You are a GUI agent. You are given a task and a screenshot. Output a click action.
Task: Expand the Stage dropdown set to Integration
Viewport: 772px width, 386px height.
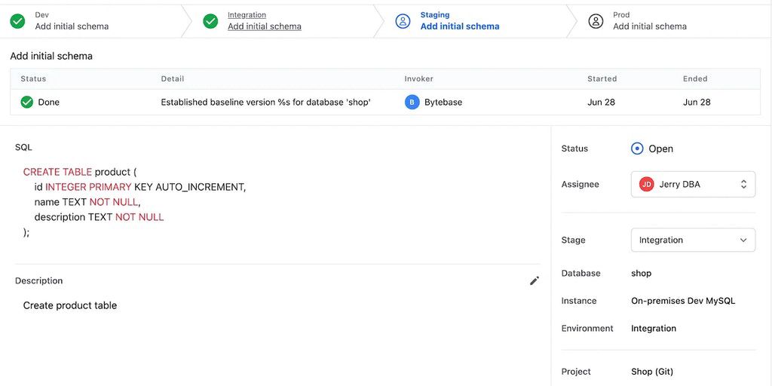pyautogui.click(x=692, y=240)
